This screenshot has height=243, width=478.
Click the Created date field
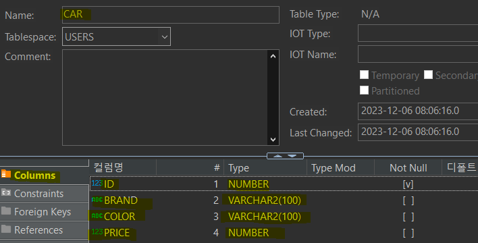pos(418,111)
